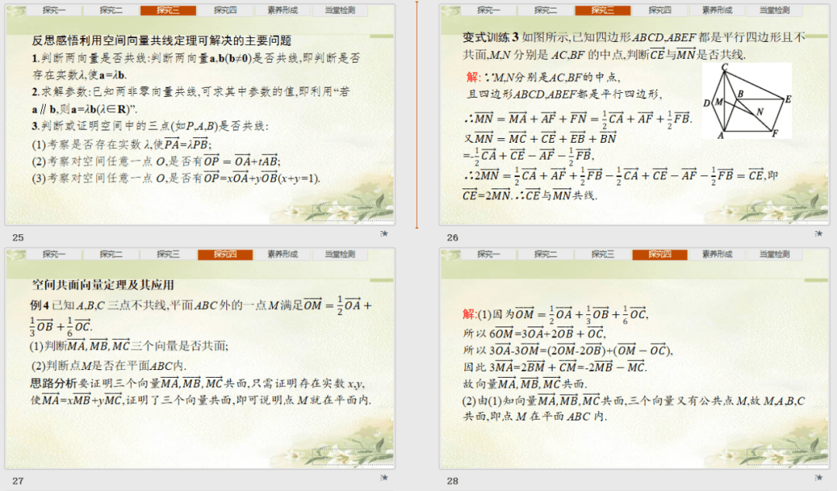Viewport: 837px width, 491px height.
Task: Click the 素养形成 tab on slide 27
Action: 282,254
